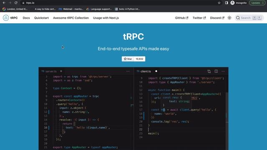
Task: Reload the trpc.io page
Action: [x=16, y=3]
